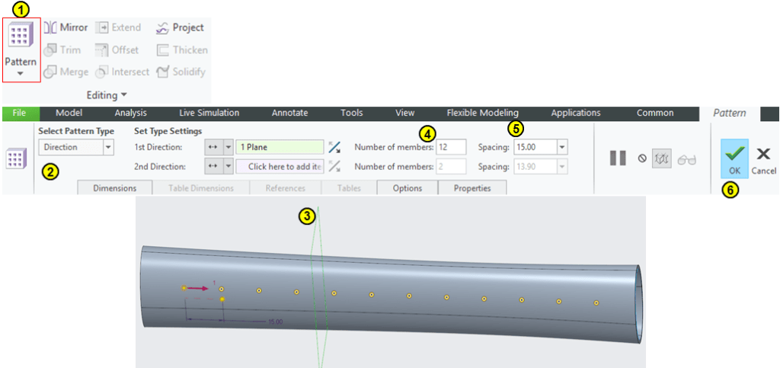Switch to the Flexible Modeling ribbon tab
This screenshot has height=368, width=780.
482,113
